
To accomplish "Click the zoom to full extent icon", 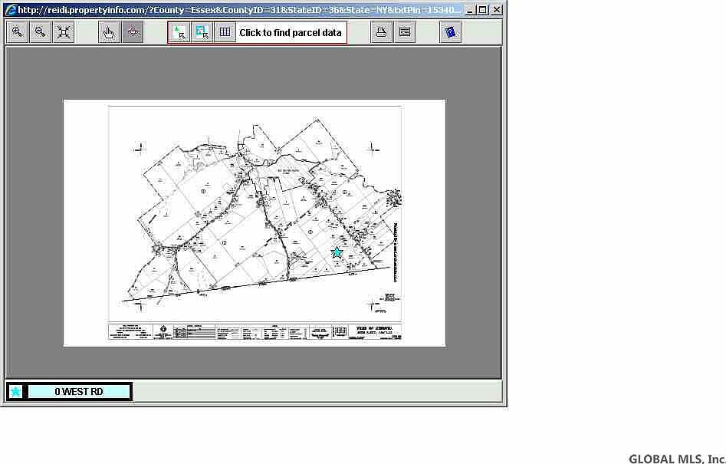I will coord(64,32).
